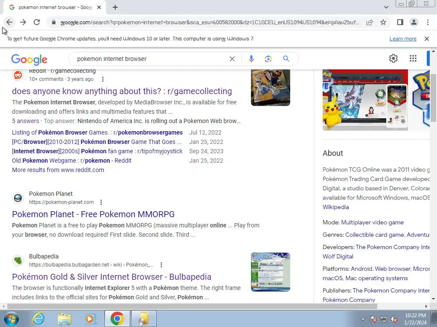
Task: Dismiss the Chrome update notification bar
Action: tap(426, 39)
